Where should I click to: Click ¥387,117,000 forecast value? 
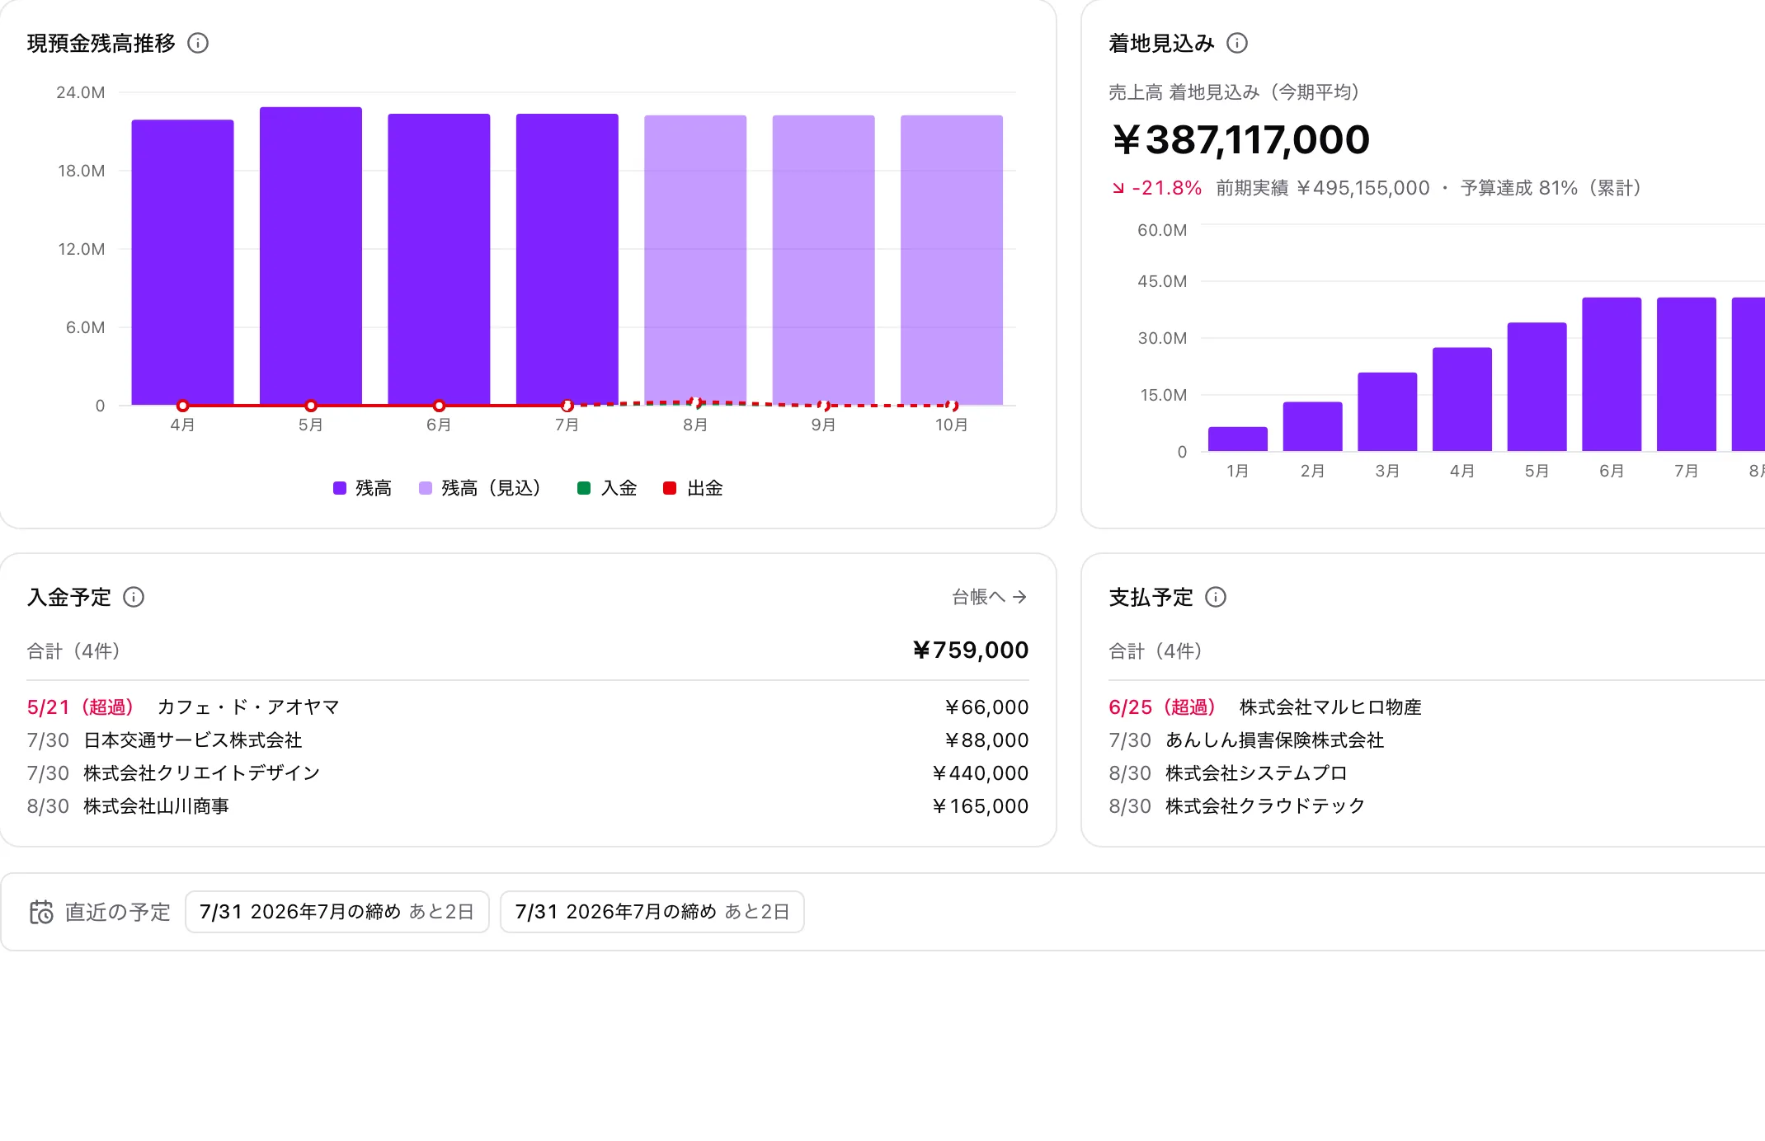[1240, 140]
